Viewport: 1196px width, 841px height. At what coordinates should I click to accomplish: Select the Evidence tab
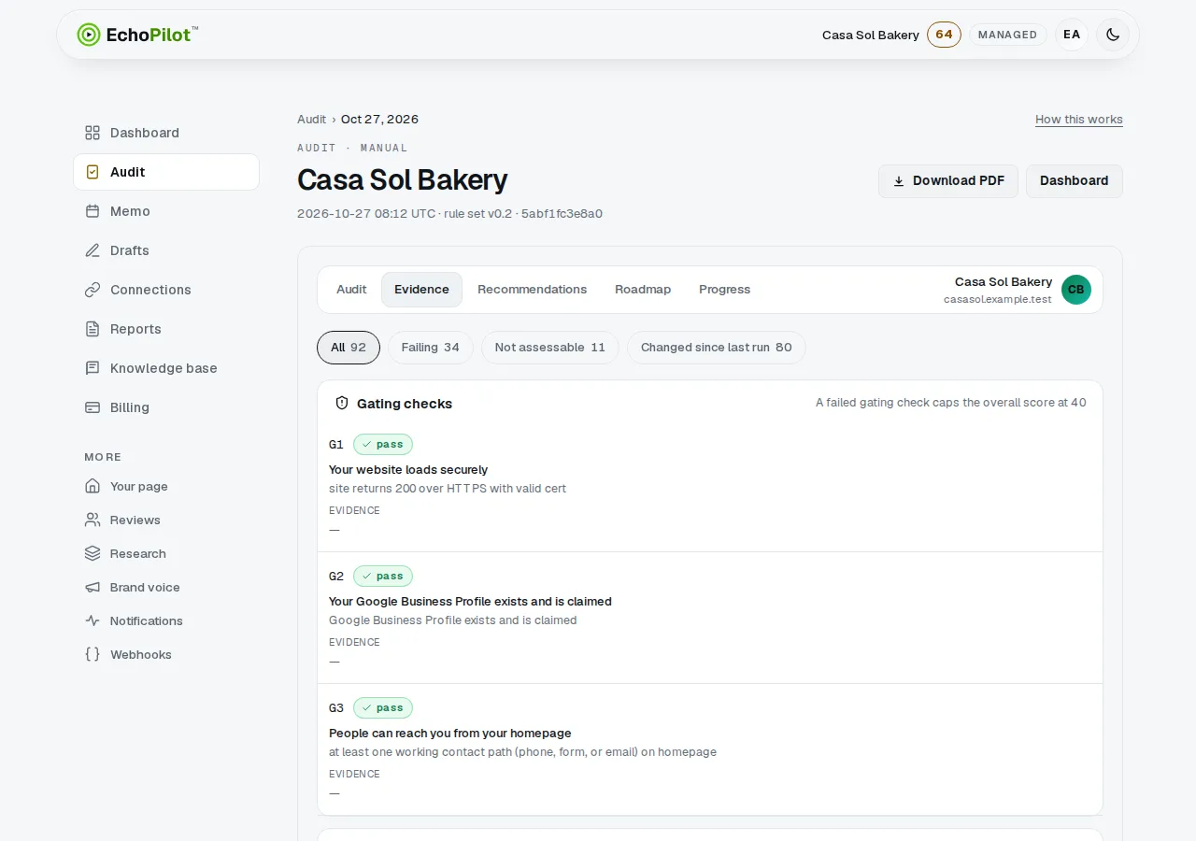[x=421, y=290]
